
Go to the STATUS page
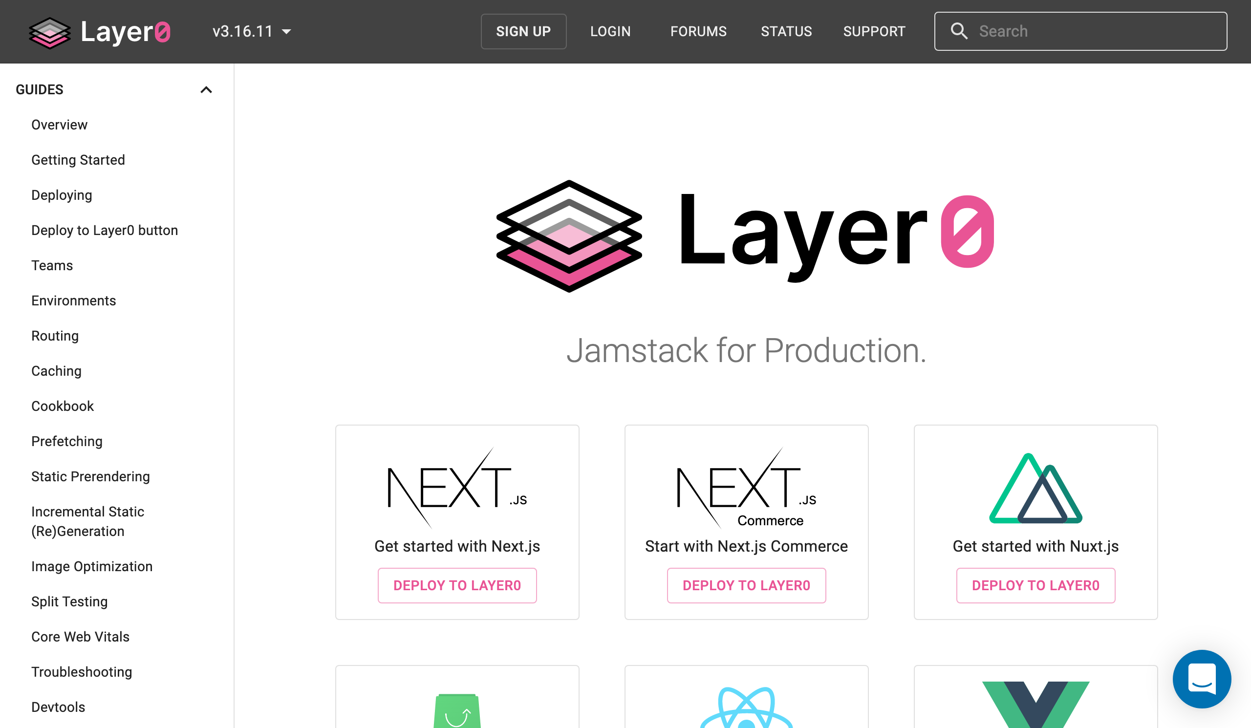coord(786,32)
